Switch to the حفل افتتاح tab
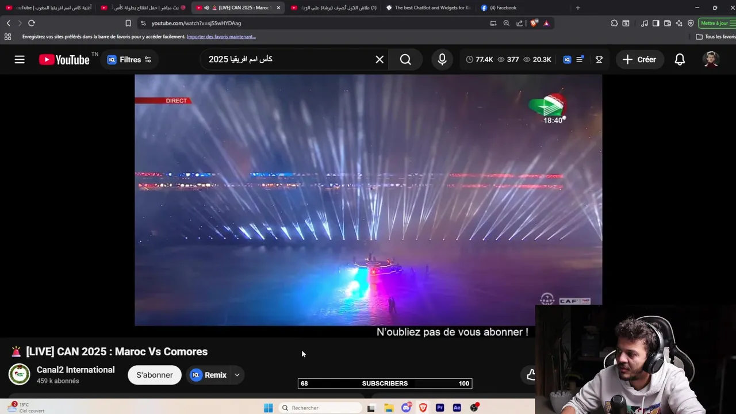This screenshot has height=414, width=736. [x=143, y=7]
